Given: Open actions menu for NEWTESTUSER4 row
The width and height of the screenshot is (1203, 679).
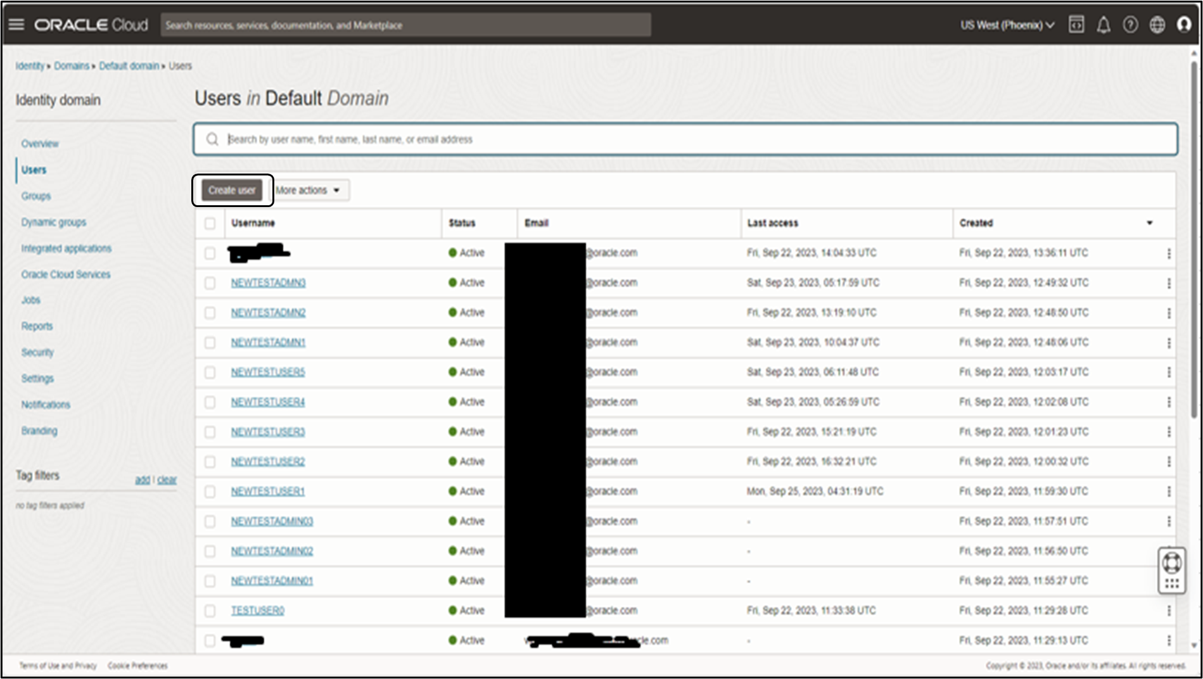Looking at the screenshot, I should [x=1169, y=402].
